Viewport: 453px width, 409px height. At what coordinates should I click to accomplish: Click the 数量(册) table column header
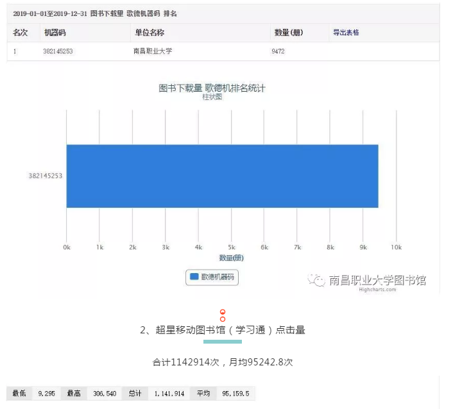point(288,33)
